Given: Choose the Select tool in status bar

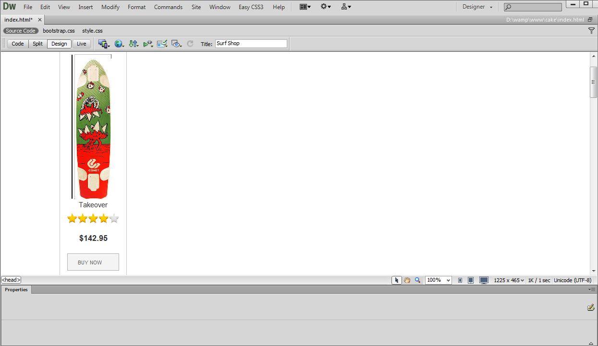Looking at the screenshot, I should pos(396,280).
